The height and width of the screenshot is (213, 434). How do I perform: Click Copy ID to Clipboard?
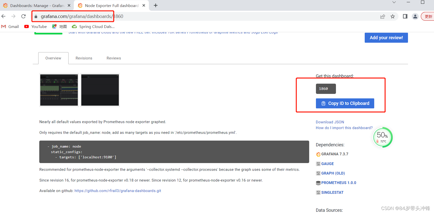coord(345,103)
